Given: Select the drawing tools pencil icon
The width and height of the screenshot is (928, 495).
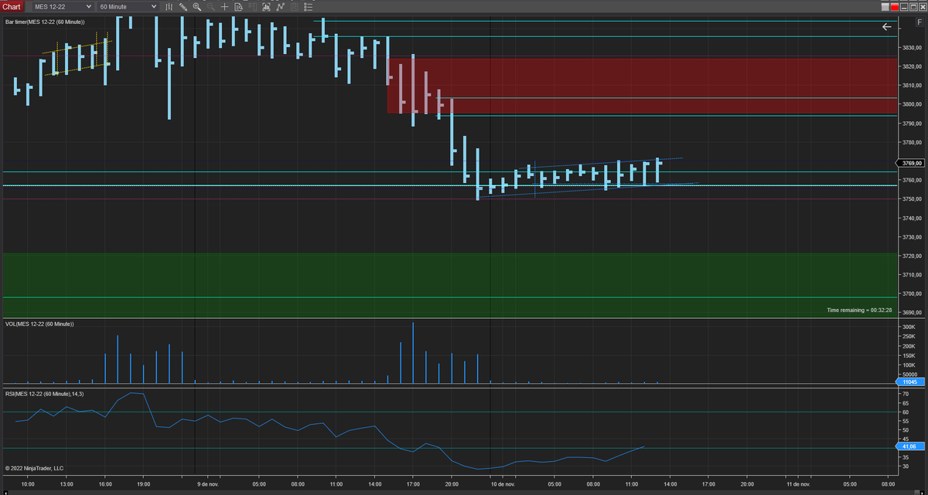Looking at the screenshot, I should pos(183,6).
